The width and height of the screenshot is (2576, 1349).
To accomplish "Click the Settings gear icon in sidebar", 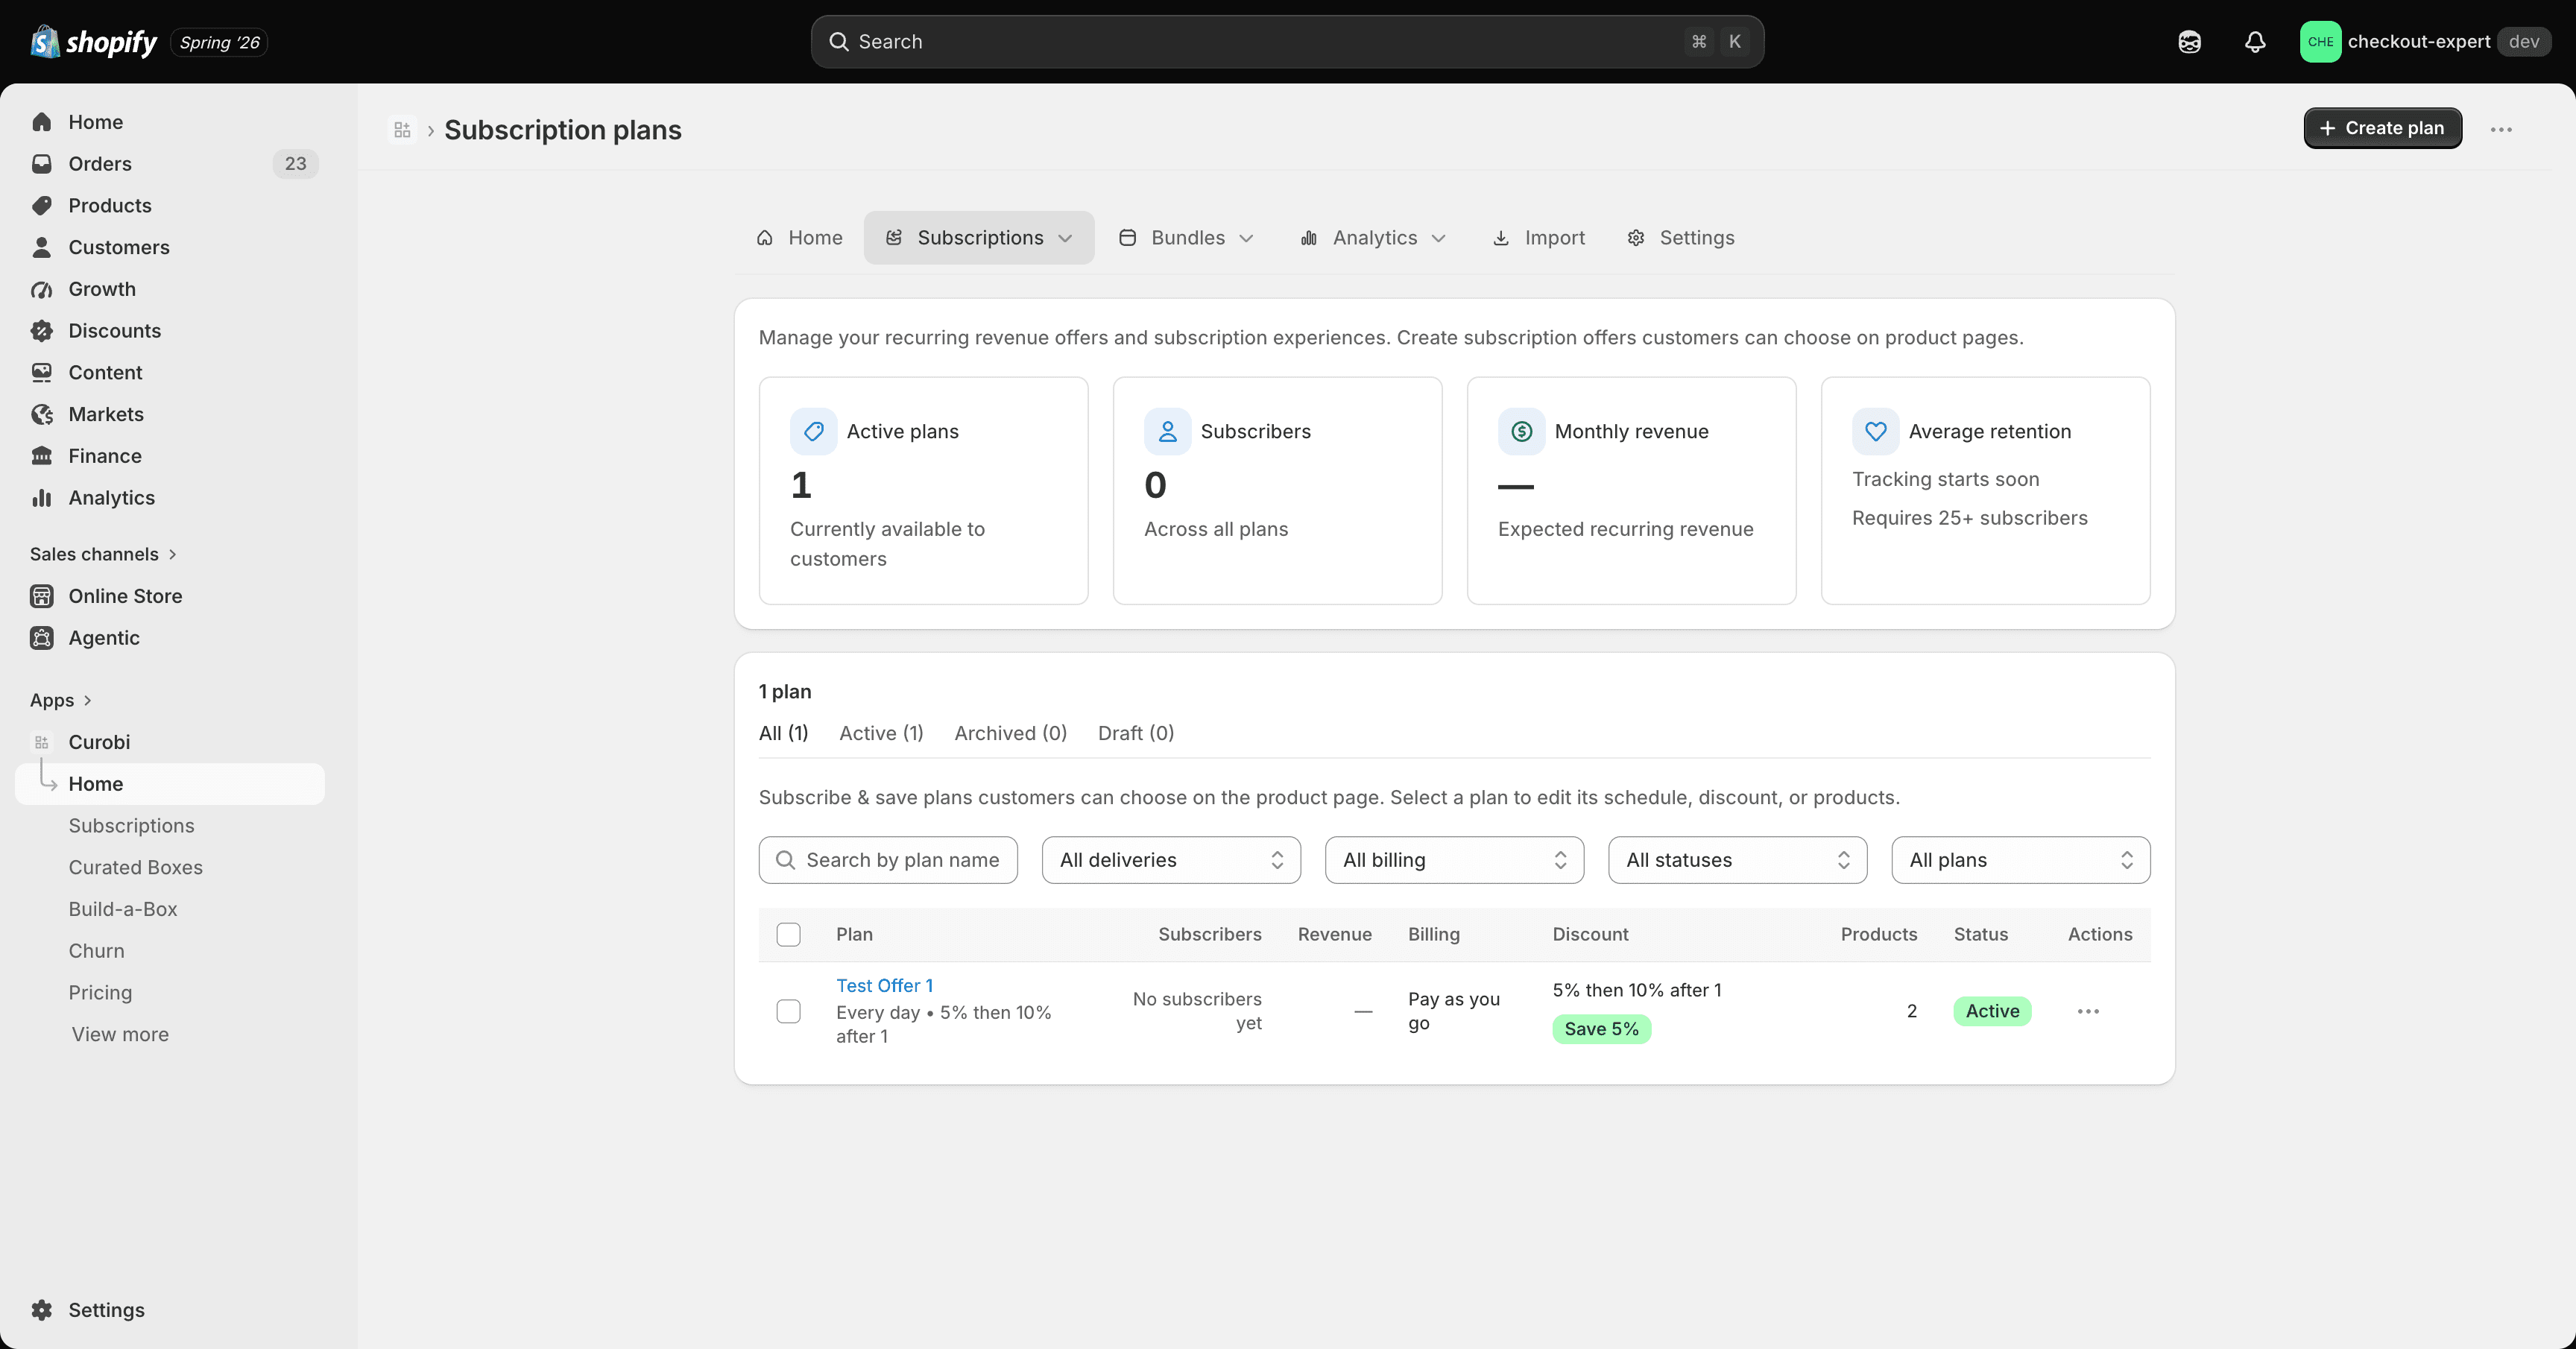I will tap(42, 1310).
